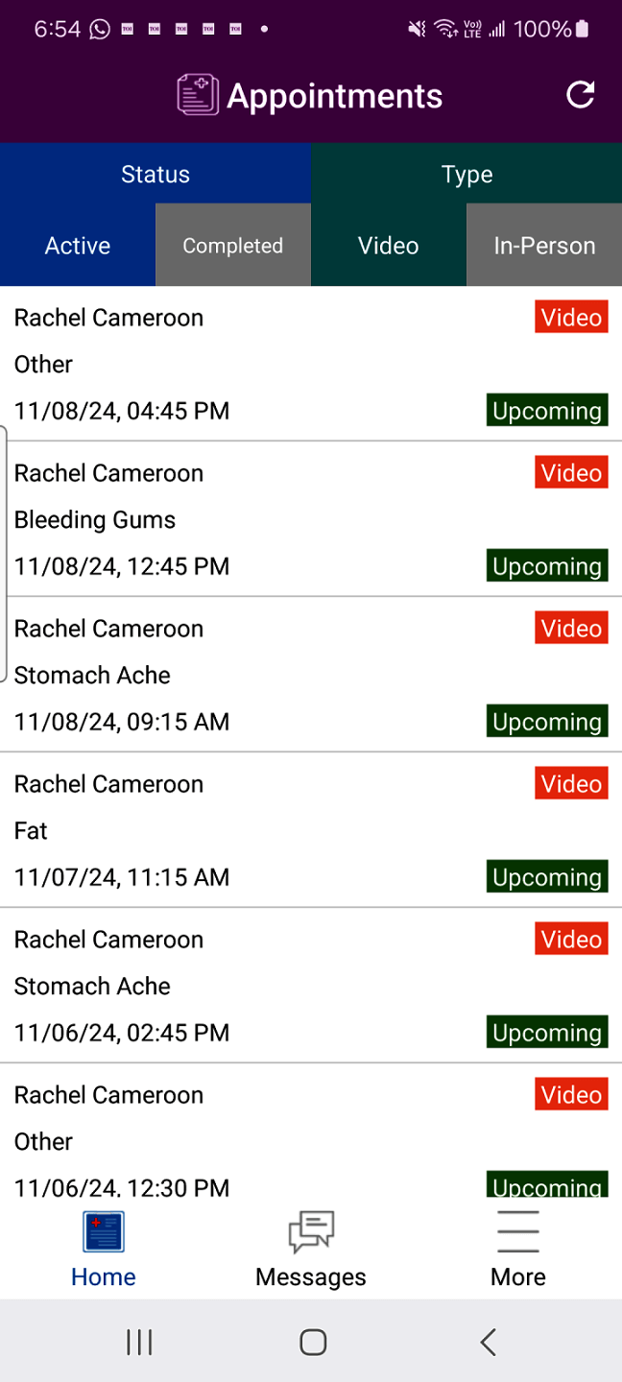Tap the WhatsApp notification in status bar

100,30
